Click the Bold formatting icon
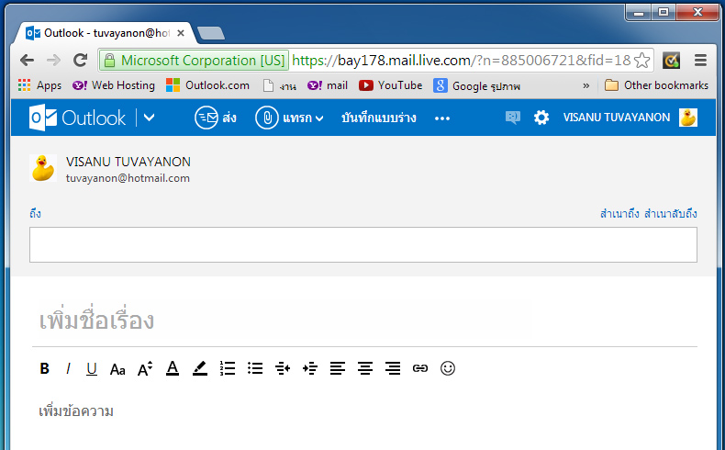This screenshot has height=450, width=725. pos(44,368)
